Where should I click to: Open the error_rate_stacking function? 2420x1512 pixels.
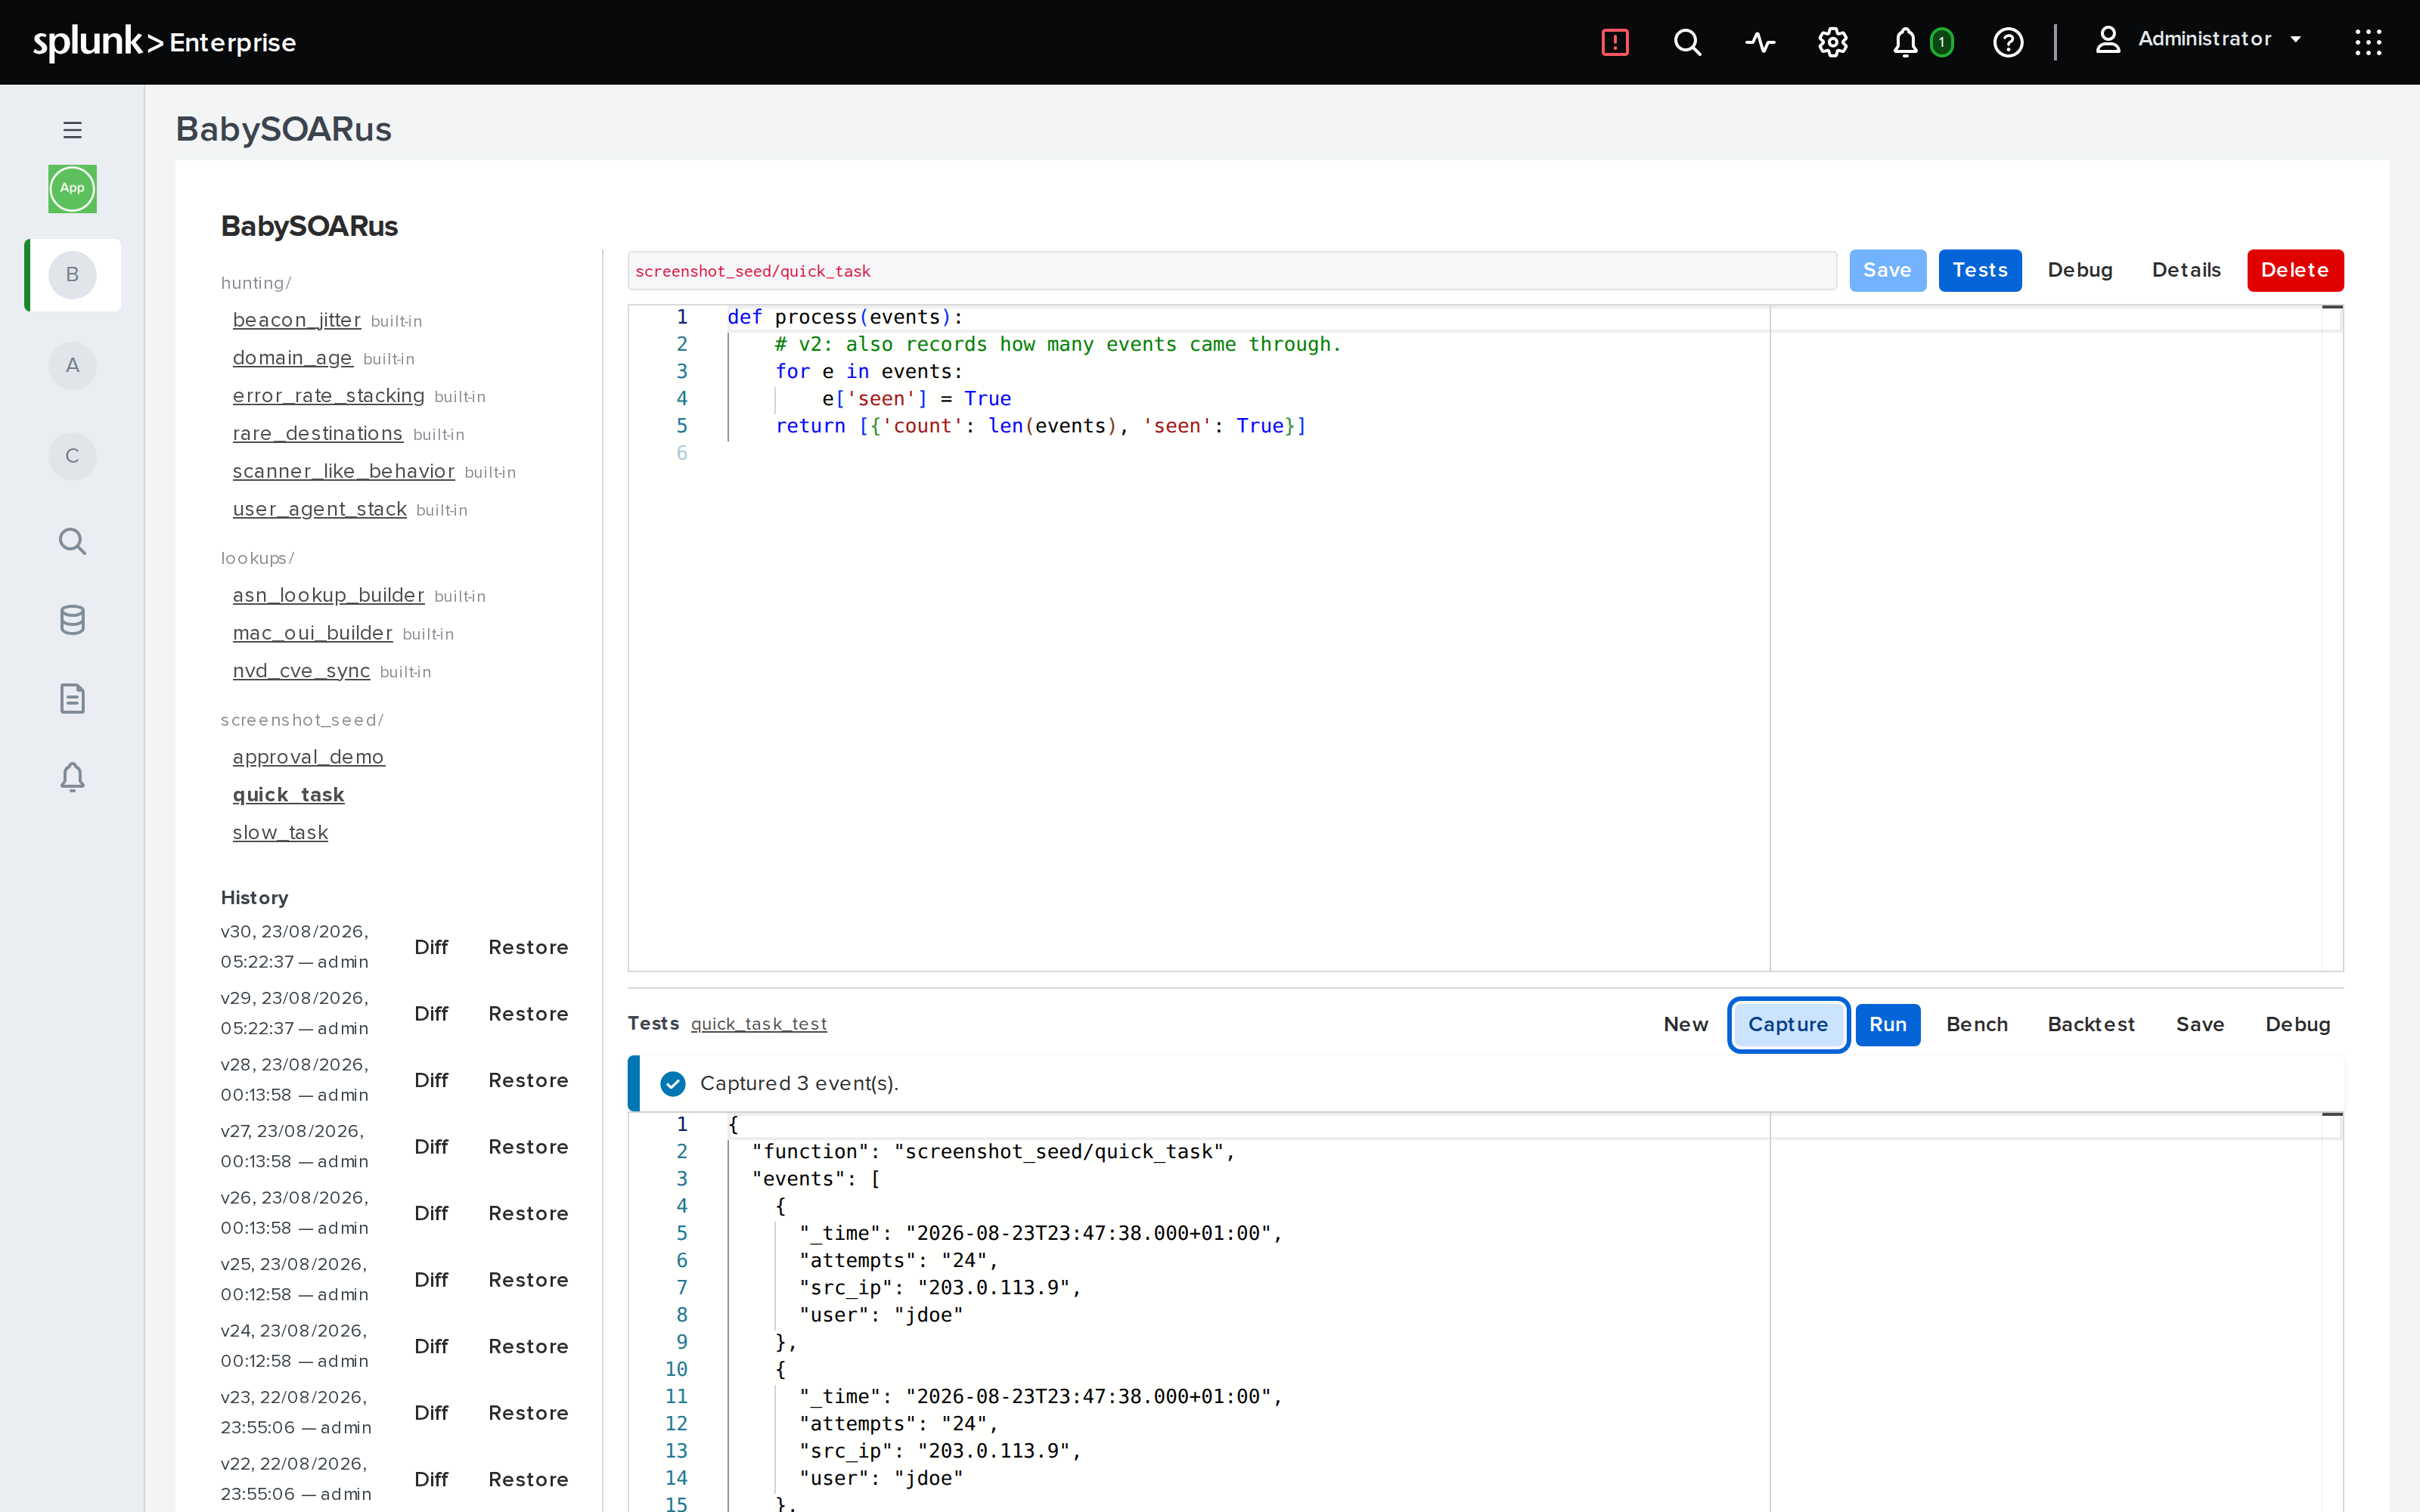click(x=329, y=396)
